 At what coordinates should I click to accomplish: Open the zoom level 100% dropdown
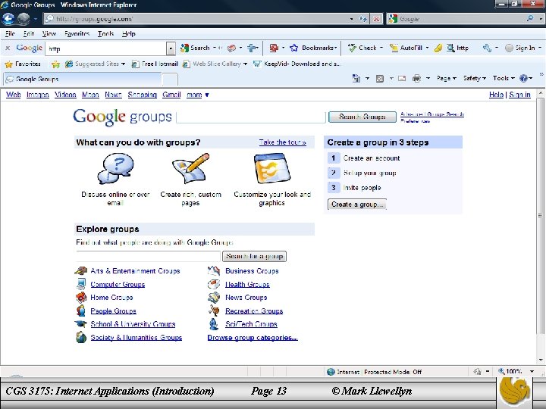click(532, 372)
